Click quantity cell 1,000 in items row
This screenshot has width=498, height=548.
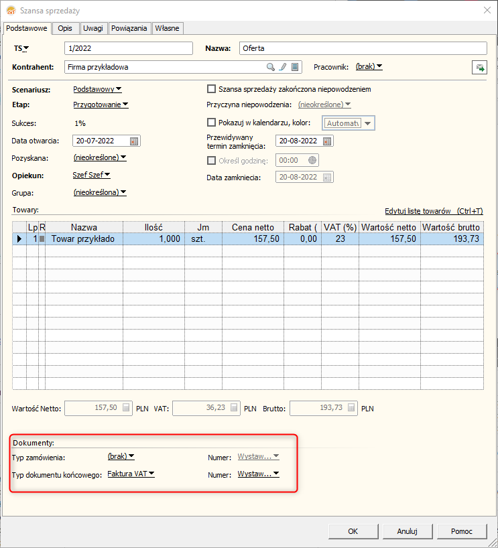pos(153,239)
